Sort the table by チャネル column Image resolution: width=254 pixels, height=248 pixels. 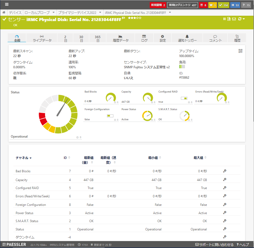pos(23,158)
